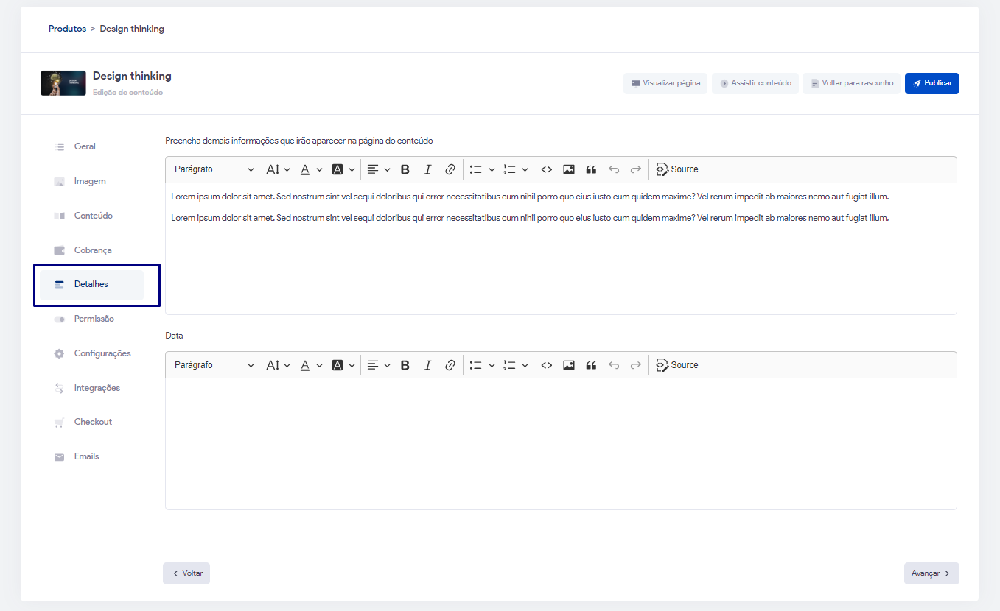This screenshot has height=611, width=1000.
Task: Click redo arrow in the Data editor
Action: point(635,365)
